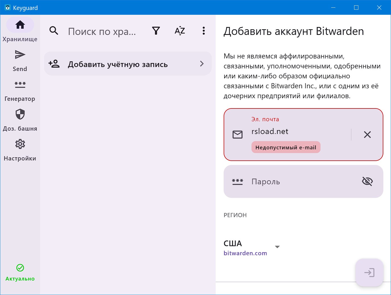Click the green Актуально sync status
391x295 pixels.
coord(20,272)
